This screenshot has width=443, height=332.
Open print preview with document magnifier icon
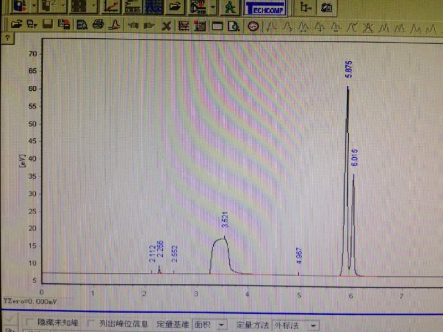[82, 25]
